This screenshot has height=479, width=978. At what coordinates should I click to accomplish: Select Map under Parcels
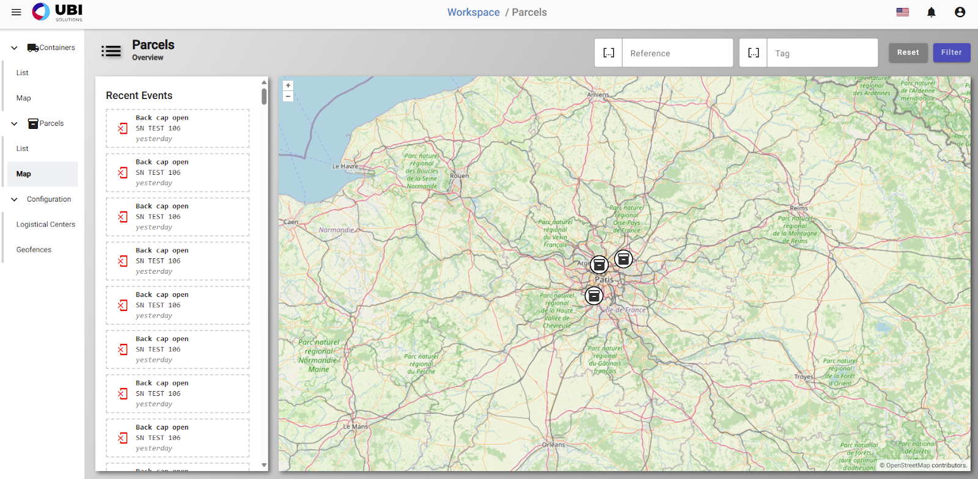tap(43, 174)
